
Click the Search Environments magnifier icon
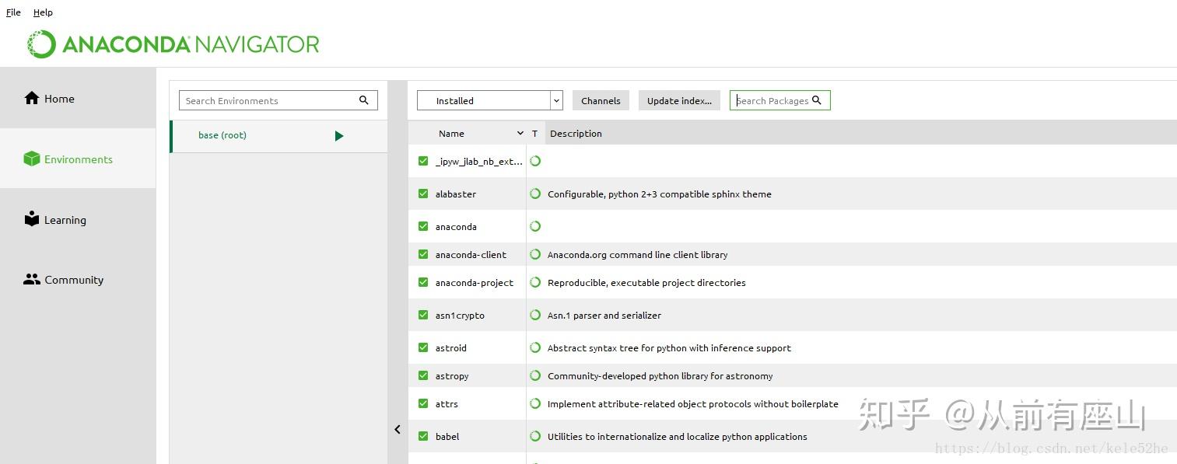[363, 100]
